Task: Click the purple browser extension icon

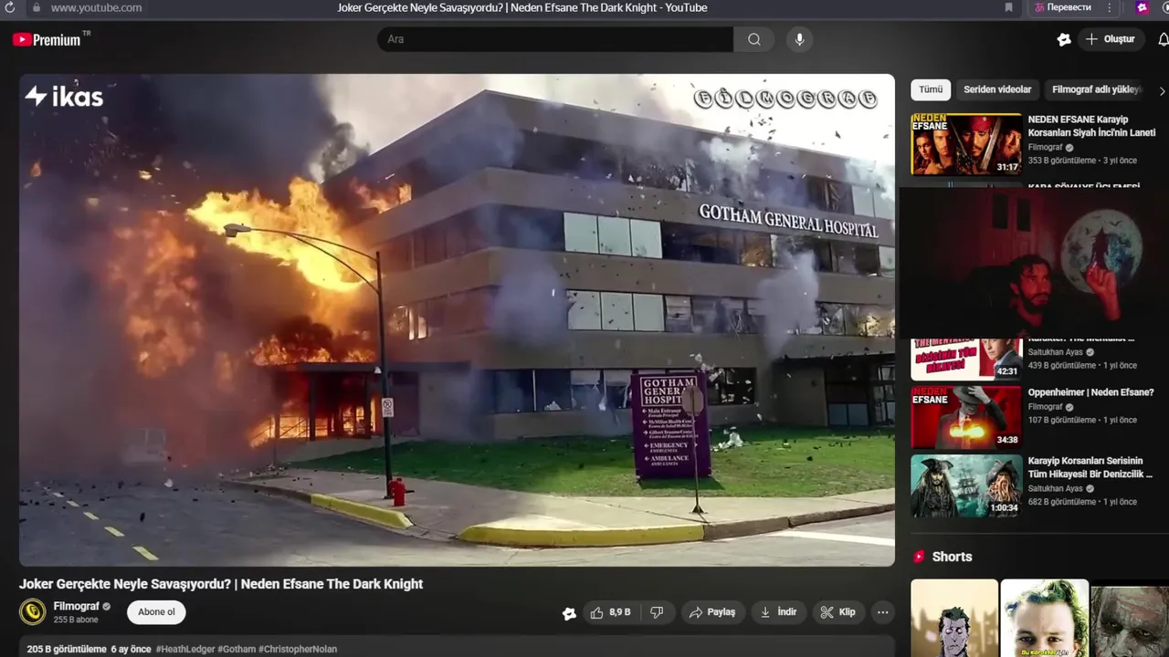Action: pyautogui.click(x=1142, y=7)
